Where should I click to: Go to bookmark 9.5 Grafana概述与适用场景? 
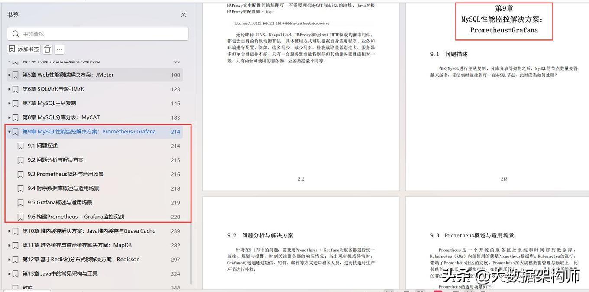[60, 203]
